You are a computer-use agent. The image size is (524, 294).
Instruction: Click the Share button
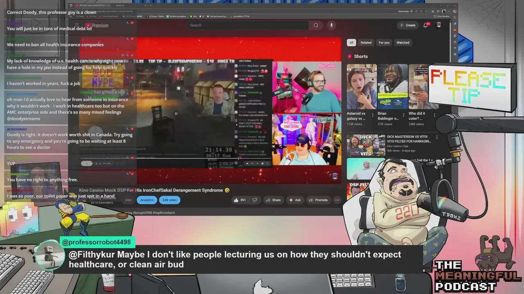coord(273,200)
